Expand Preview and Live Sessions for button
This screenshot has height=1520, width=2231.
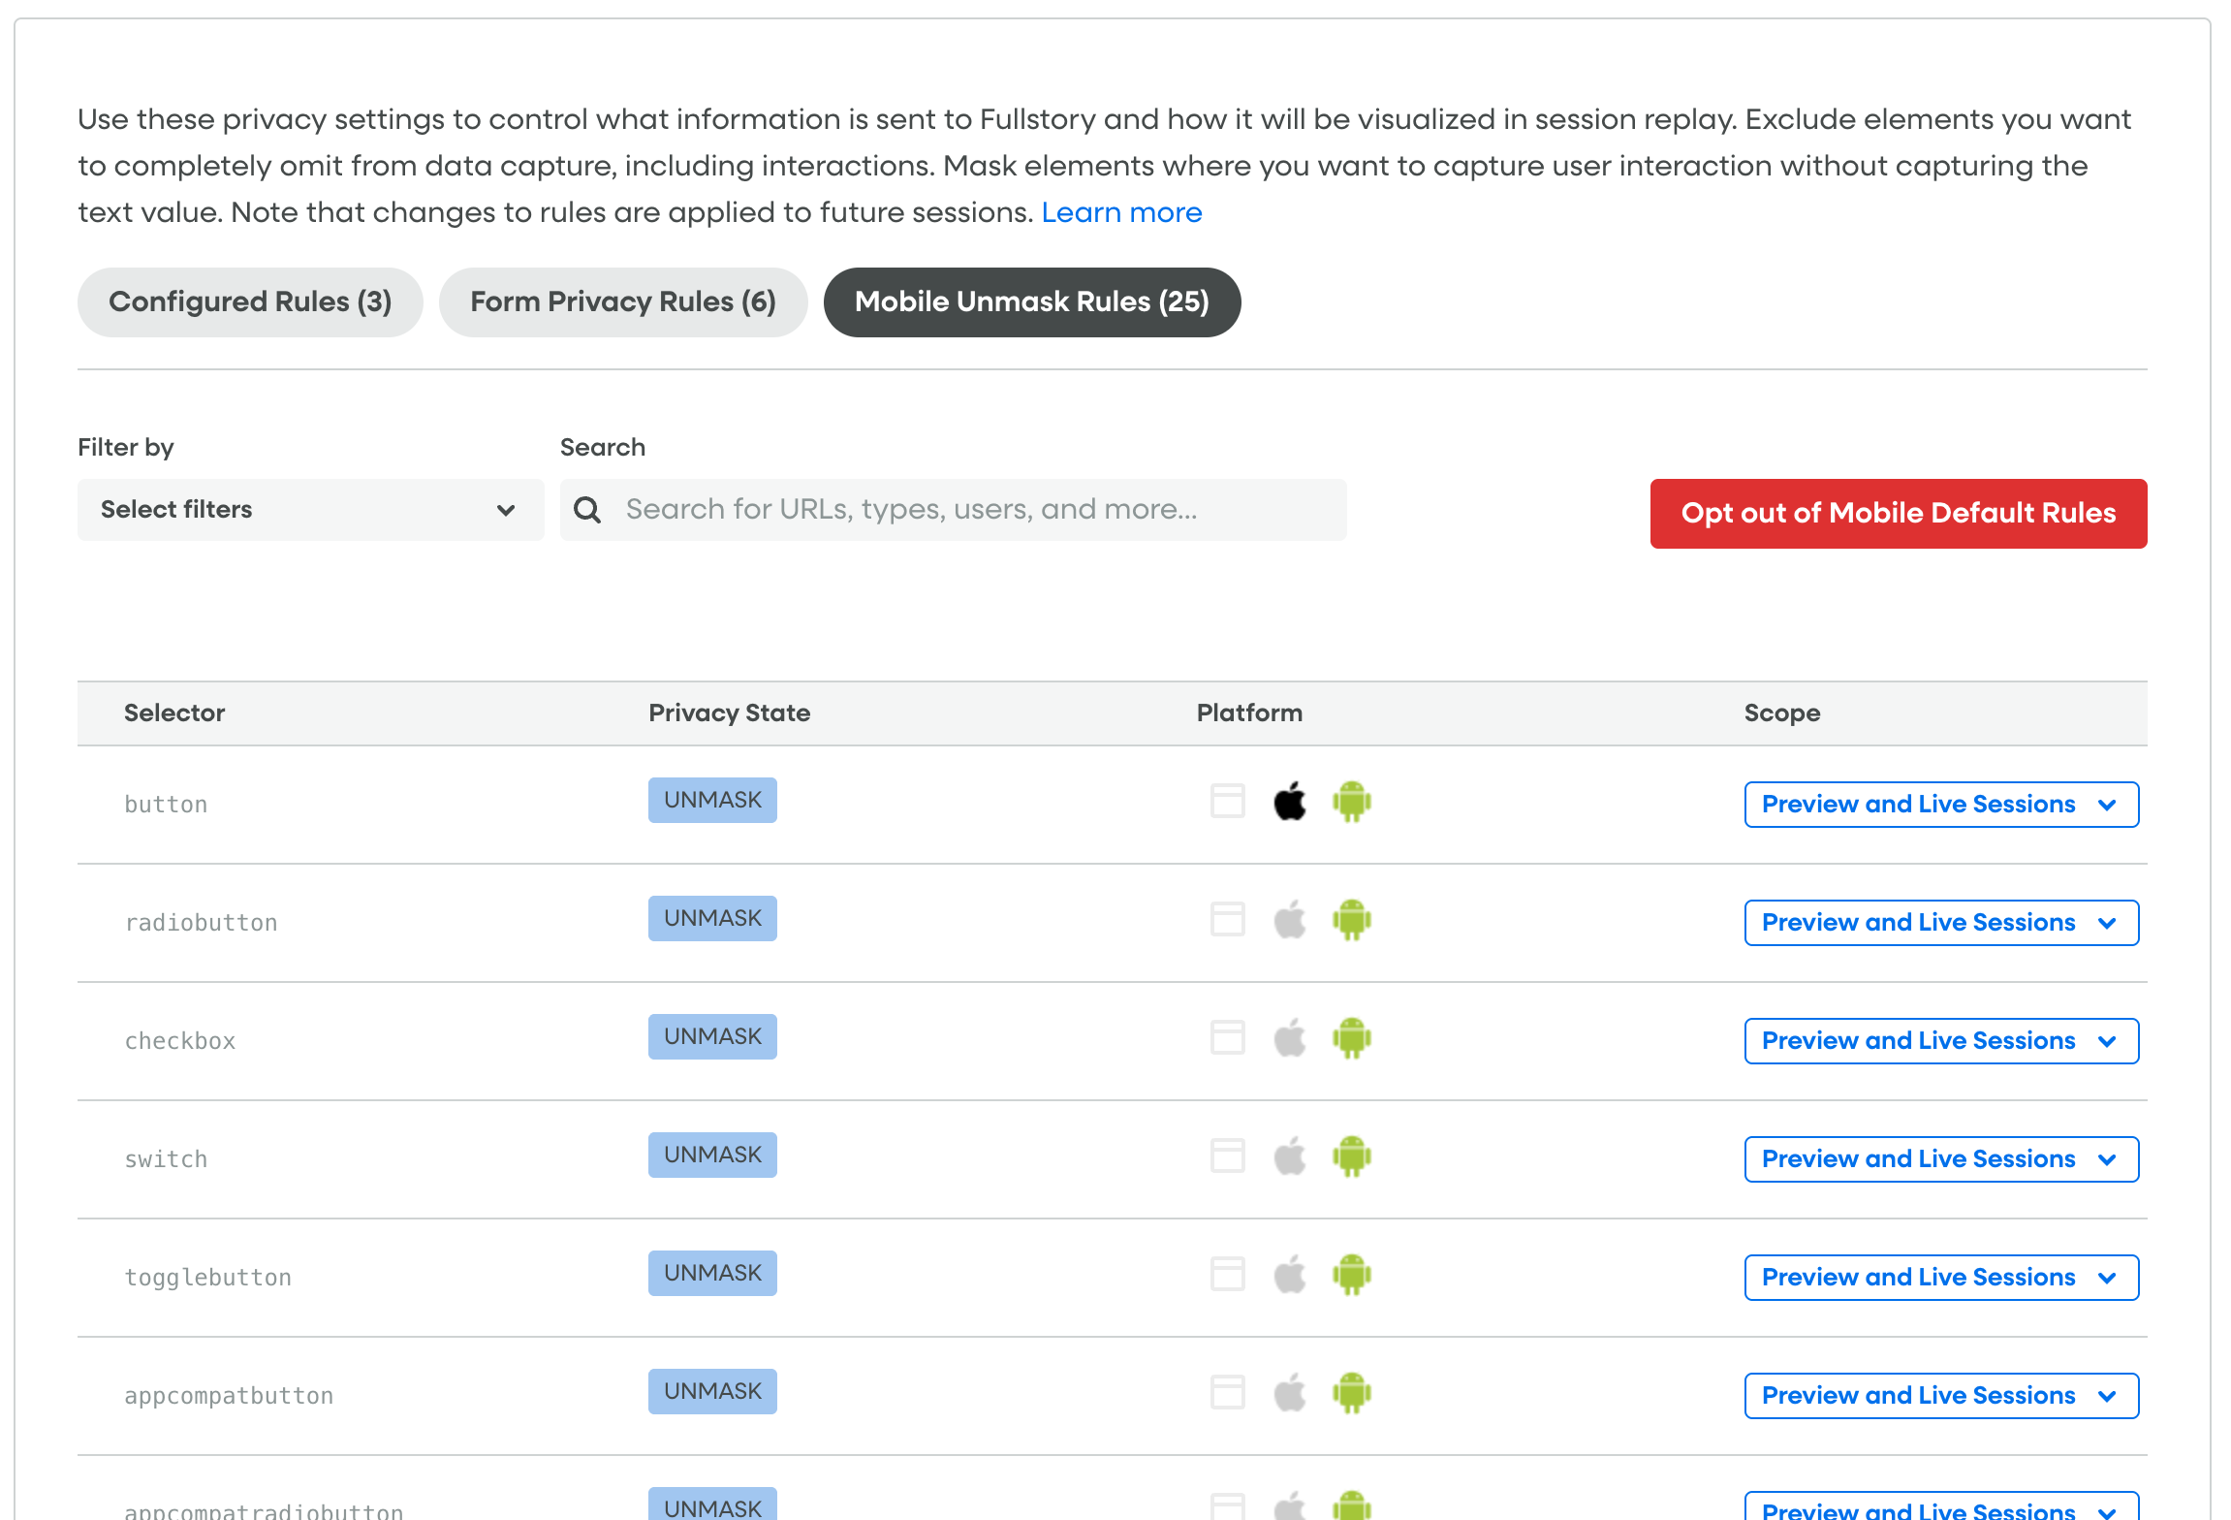1940,804
